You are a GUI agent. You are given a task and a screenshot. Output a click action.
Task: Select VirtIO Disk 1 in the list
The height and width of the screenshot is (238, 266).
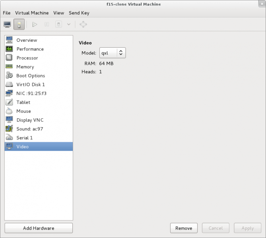pos(30,84)
